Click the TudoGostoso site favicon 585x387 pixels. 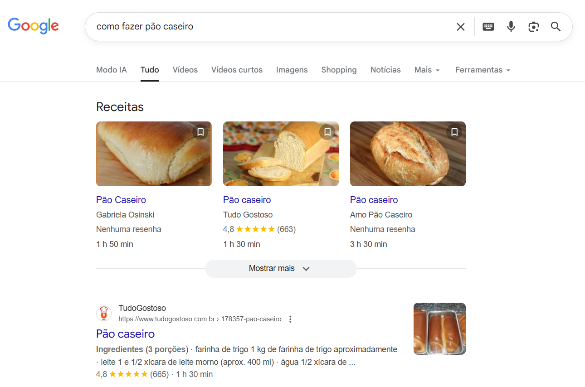tap(103, 313)
